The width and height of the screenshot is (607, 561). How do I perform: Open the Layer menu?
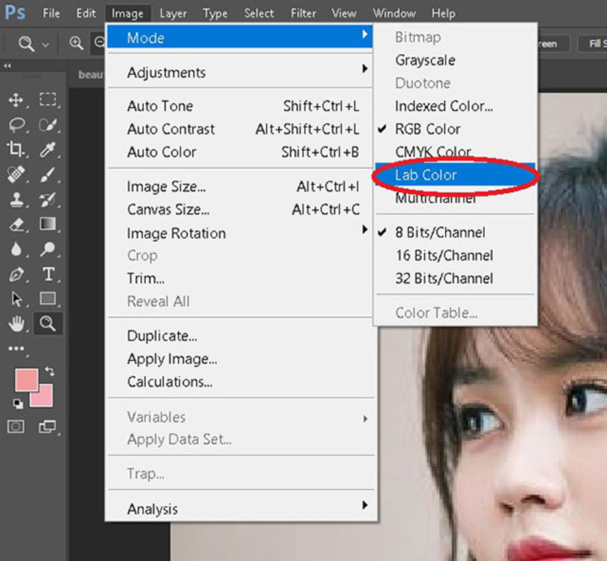click(173, 13)
